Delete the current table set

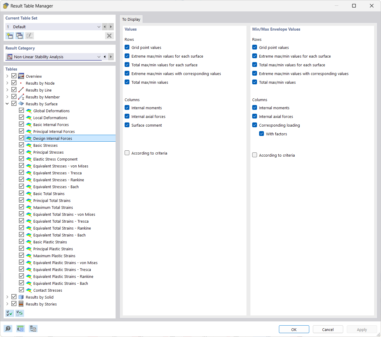point(109,35)
